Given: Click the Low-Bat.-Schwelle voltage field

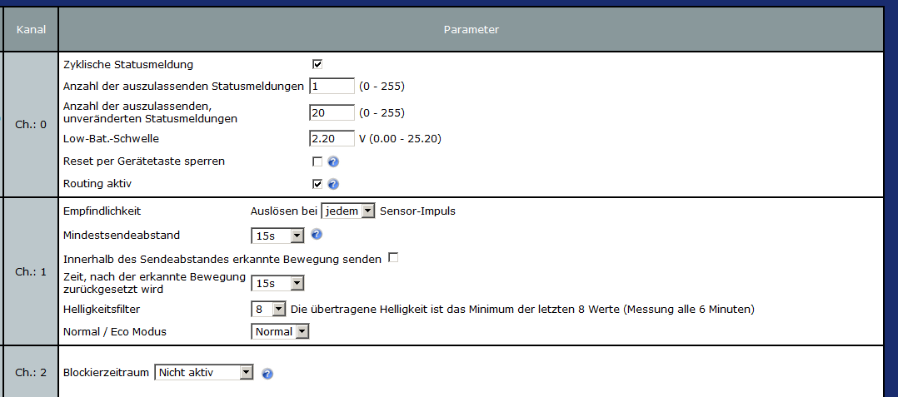Looking at the screenshot, I should (x=332, y=138).
